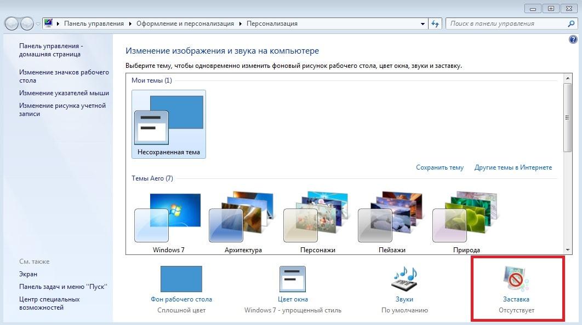582x325 pixels.
Task: Open Изменение указателей мыши link
Action: click(64, 93)
